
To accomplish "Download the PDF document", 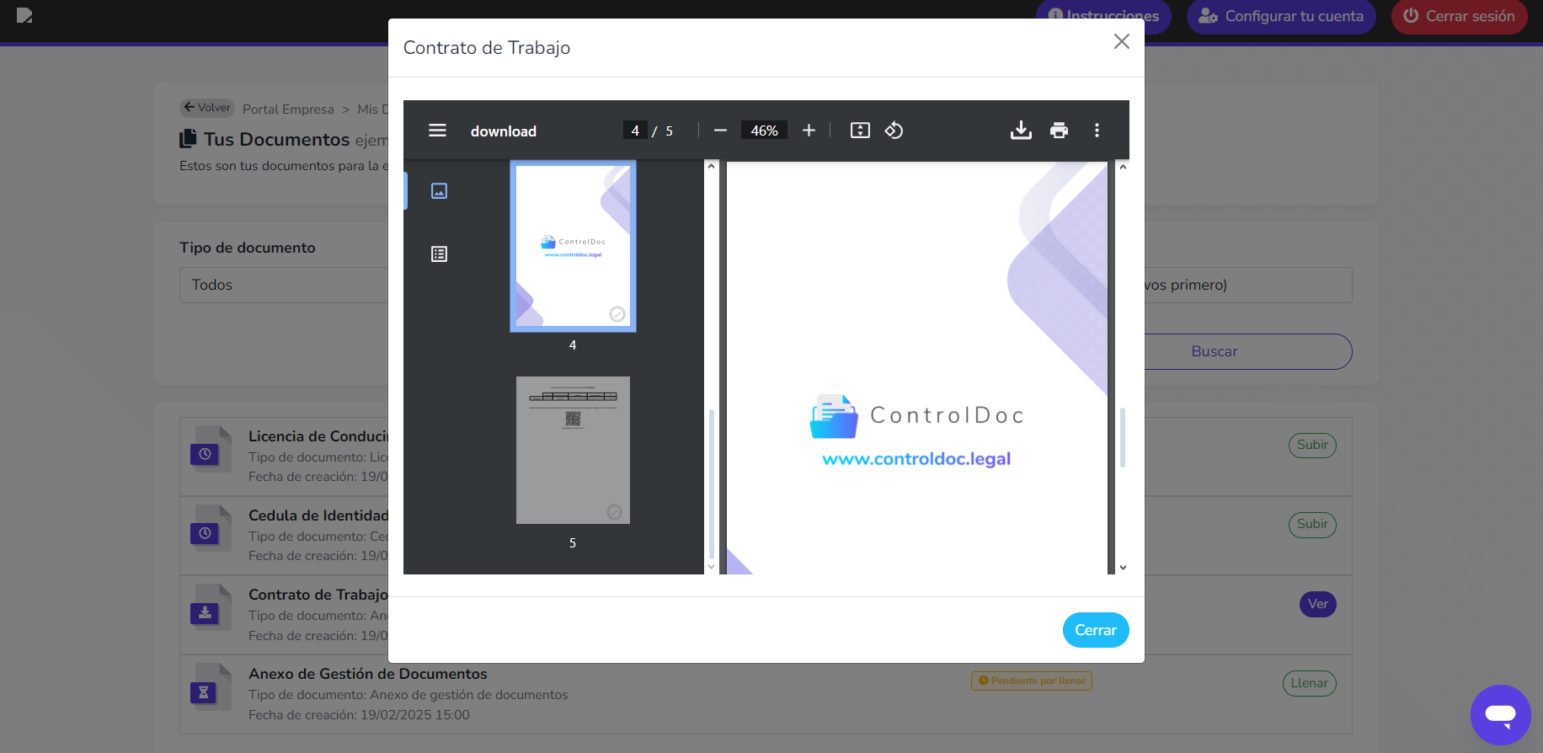I will coord(1021,131).
